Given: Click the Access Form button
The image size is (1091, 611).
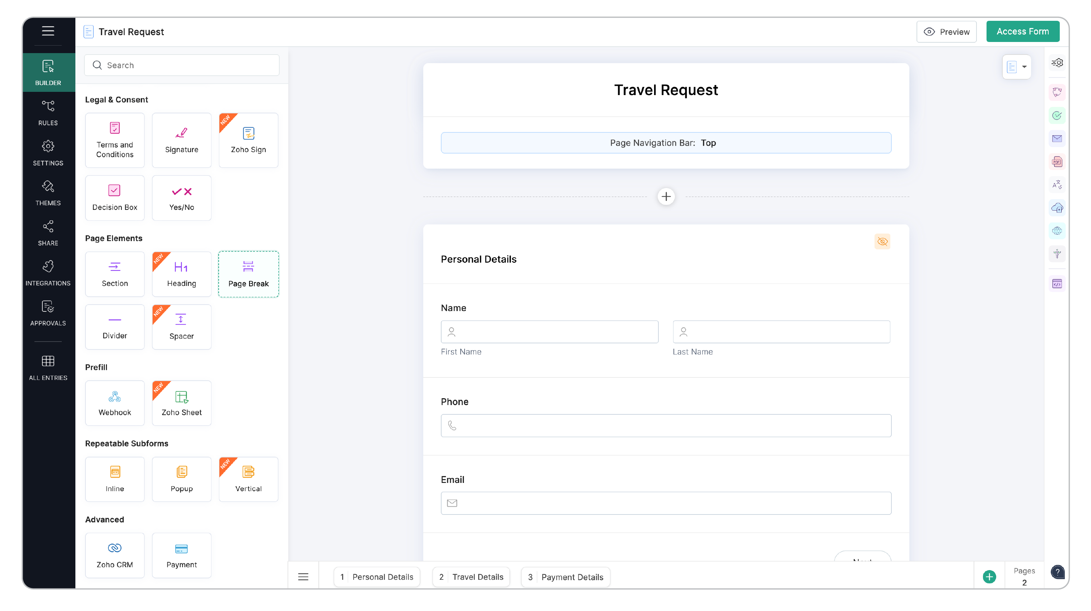Looking at the screenshot, I should pos(1022,31).
